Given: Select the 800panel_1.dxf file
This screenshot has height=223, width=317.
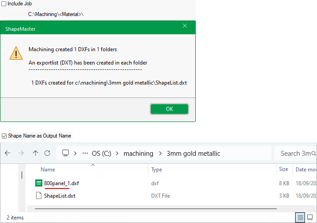Looking at the screenshot, I should (61, 183).
